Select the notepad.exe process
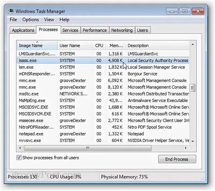The width and height of the screenshot is (215, 191). [x=103, y=134]
